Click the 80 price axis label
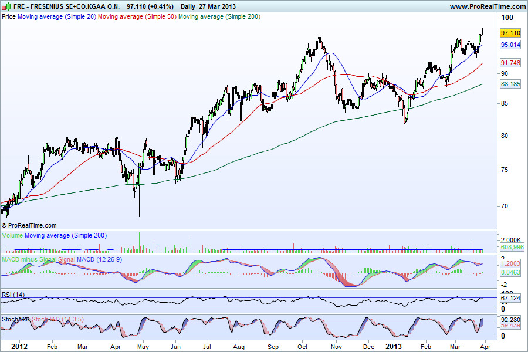This screenshot has height=352, width=528. tap(505, 136)
